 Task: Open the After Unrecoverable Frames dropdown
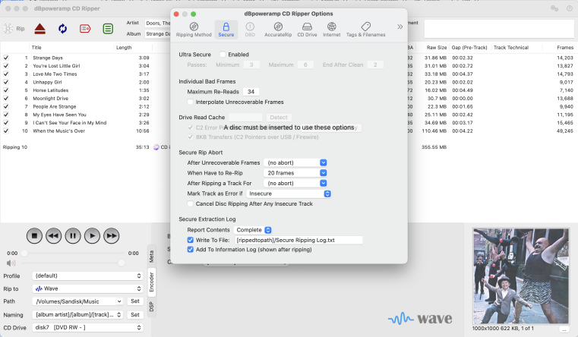click(x=295, y=162)
